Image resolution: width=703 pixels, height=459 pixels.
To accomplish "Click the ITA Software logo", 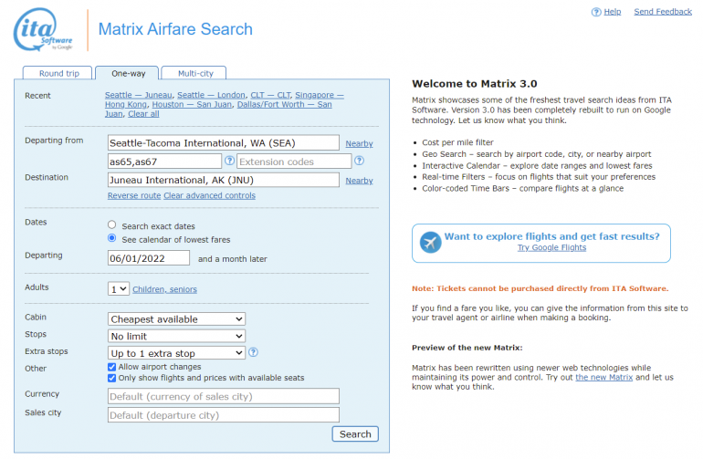I will (x=43, y=30).
